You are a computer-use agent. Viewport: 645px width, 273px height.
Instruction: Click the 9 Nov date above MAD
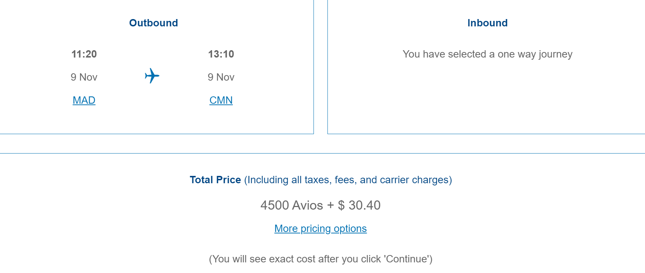pos(84,77)
